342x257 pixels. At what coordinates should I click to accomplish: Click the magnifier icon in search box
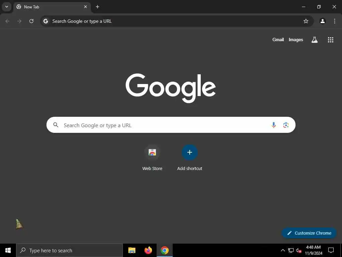(x=56, y=125)
